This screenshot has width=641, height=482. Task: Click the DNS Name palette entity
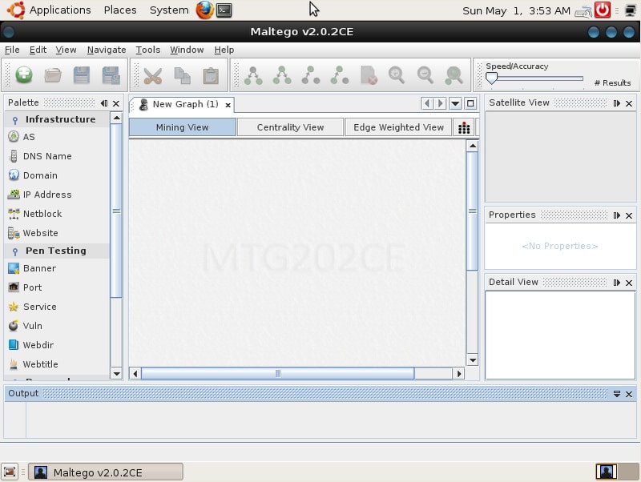(x=46, y=156)
